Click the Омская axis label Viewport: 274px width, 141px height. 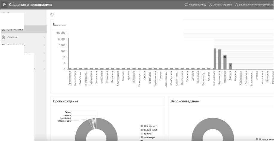[145, 76]
